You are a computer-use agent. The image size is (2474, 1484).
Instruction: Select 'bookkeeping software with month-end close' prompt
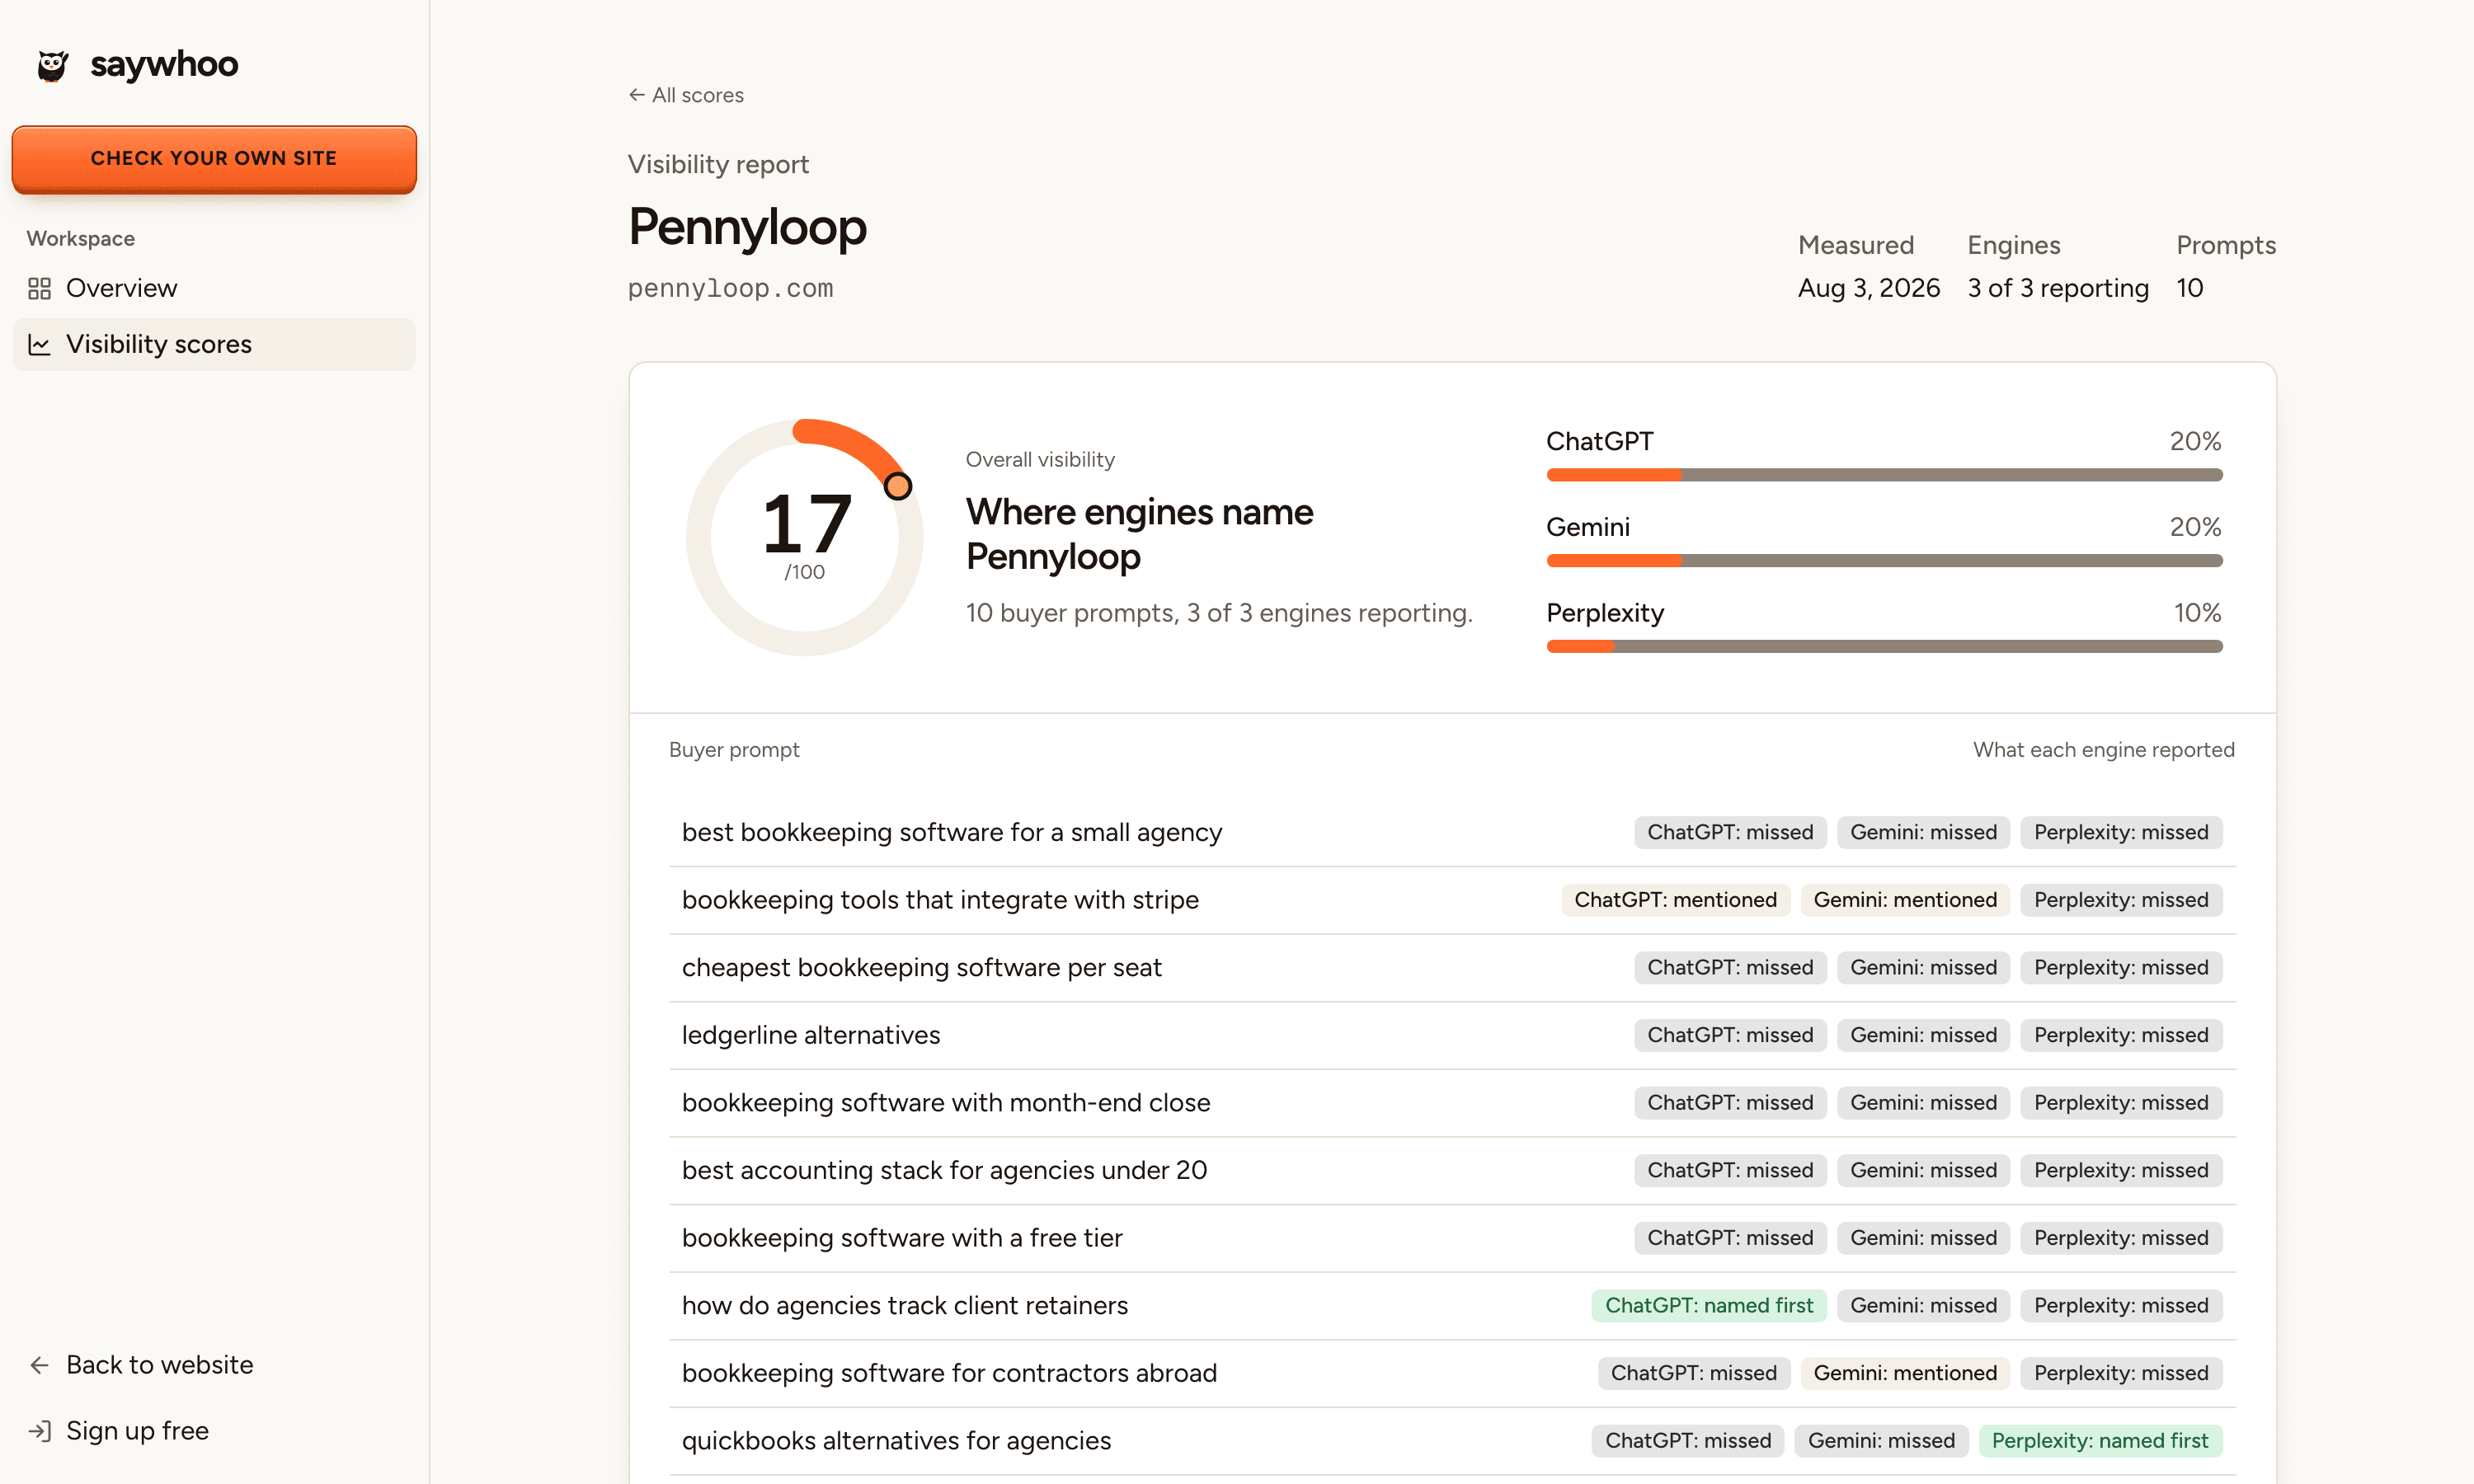pyautogui.click(x=946, y=1103)
